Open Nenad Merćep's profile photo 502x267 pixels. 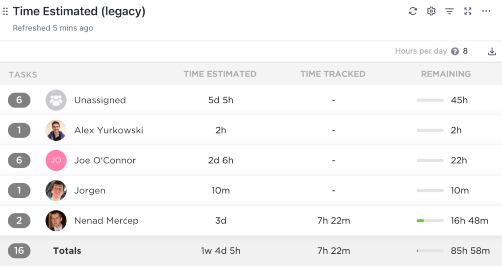(x=56, y=221)
